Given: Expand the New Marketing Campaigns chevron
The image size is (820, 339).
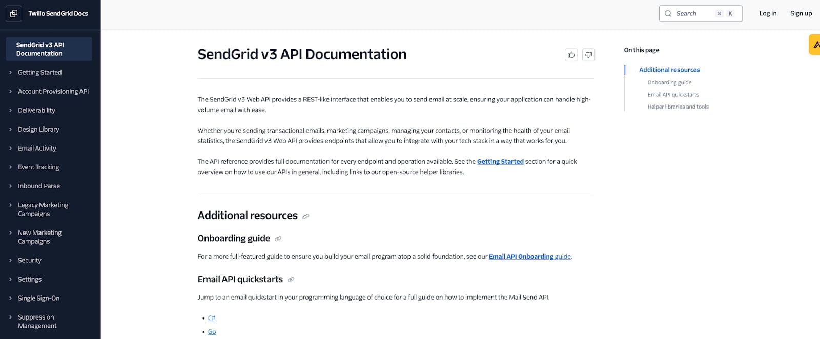Looking at the screenshot, I should tap(10, 233).
